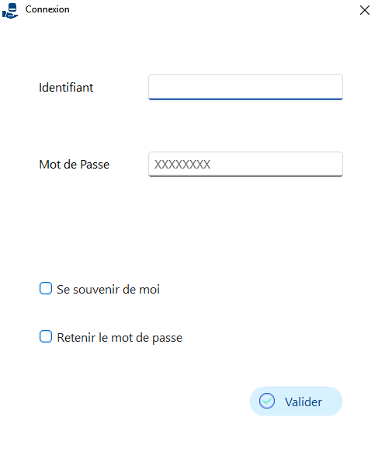Enable the Se souvenir de moi checkbox
The width and height of the screenshot is (378, 473).
[x=46, y=288]
